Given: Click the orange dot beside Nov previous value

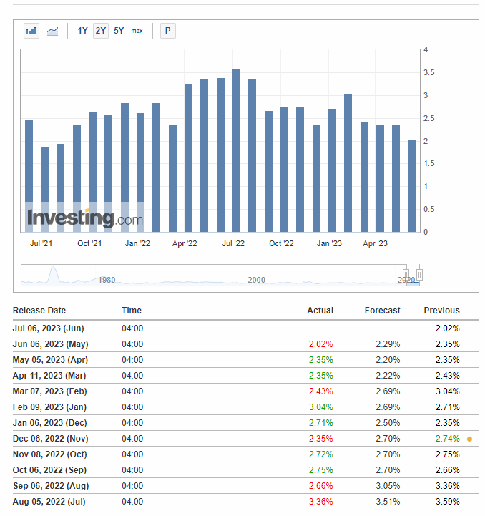Looking at the screenshot, I should [x=469, y=439].
